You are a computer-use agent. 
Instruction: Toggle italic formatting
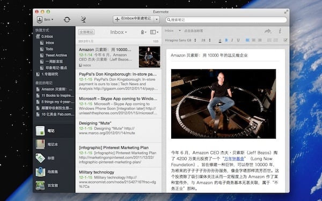pos(232,40)
